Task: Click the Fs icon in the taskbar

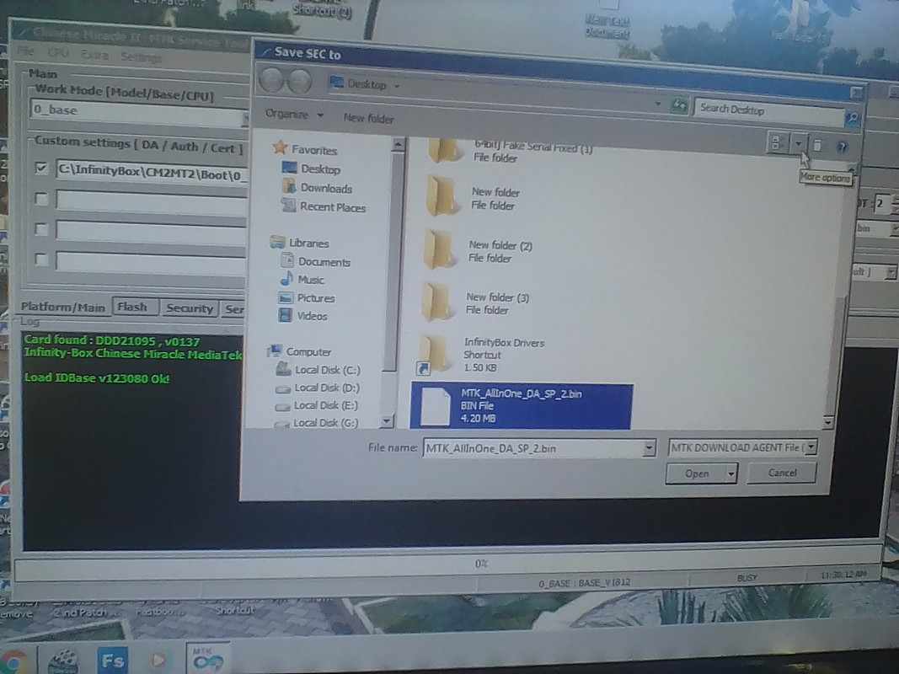Action: pos(112,661)
